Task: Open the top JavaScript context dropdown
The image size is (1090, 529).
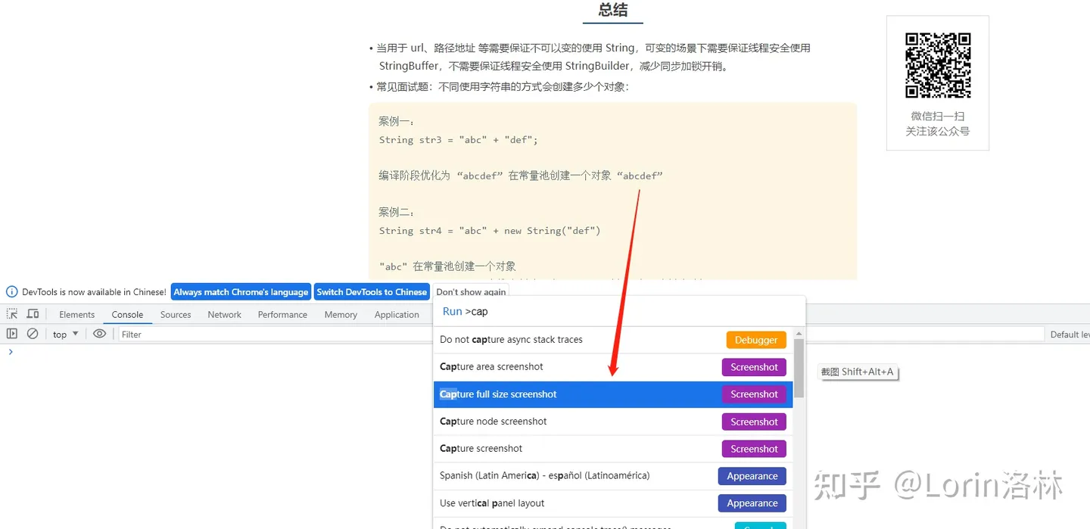Action: pyautogui.click(x=65, y=335)
